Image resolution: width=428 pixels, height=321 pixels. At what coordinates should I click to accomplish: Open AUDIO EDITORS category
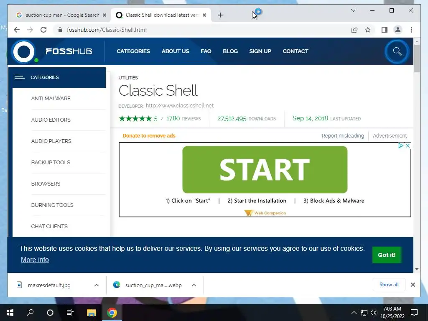pos(51,120)
